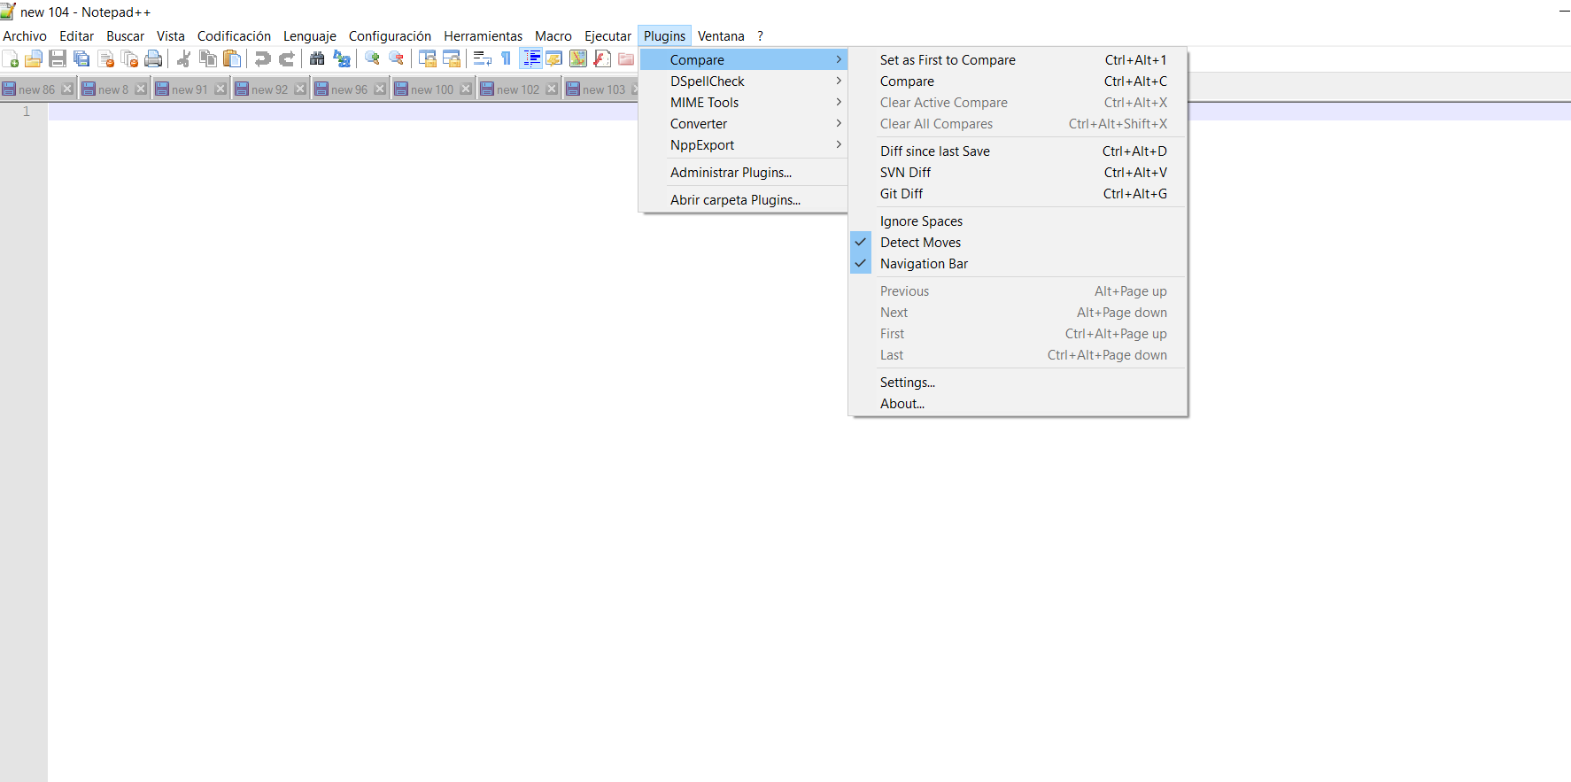The height and width of the screenshot is (782, 1571).
Task: Open the Document Map icon
Action: tap(578, 59)
